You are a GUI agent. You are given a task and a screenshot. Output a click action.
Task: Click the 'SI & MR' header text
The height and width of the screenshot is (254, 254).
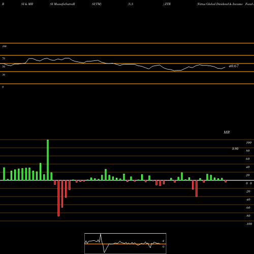[27, 4]
